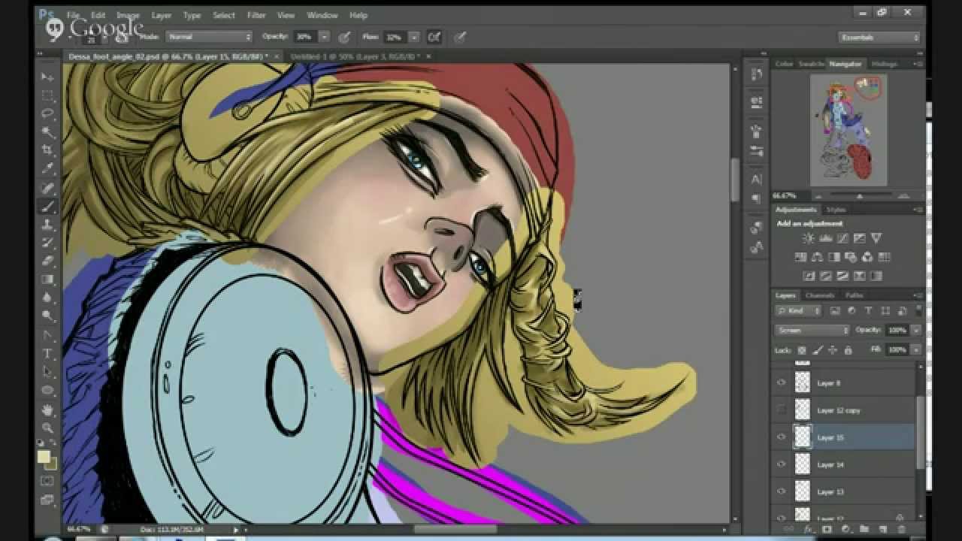Image resolution: width=962 pixels, height=541 pixels.
Task: Toggle tablet pressure controls size
Action: (x=459, y=36)
